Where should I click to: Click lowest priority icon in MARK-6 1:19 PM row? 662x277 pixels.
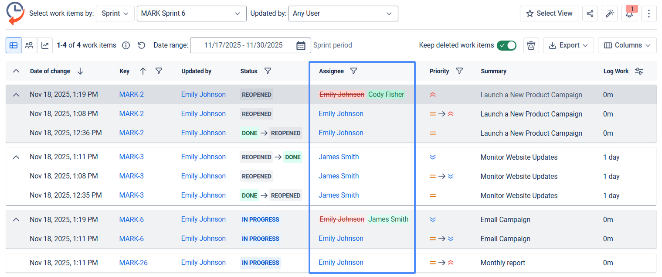click(x=433, y=219)
